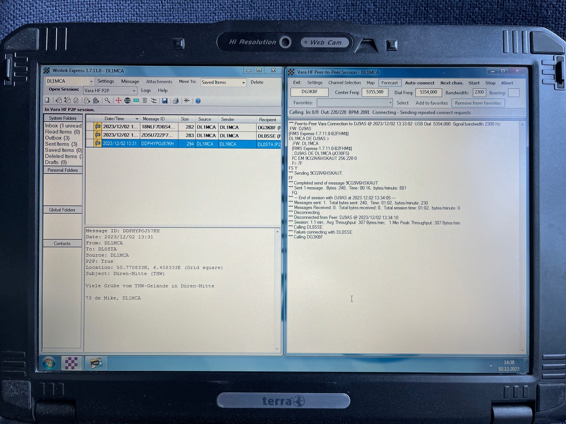Open Map in Vara session window
Image resolution: width=566 pixels, height=424 pixels.
coord(371,83)
